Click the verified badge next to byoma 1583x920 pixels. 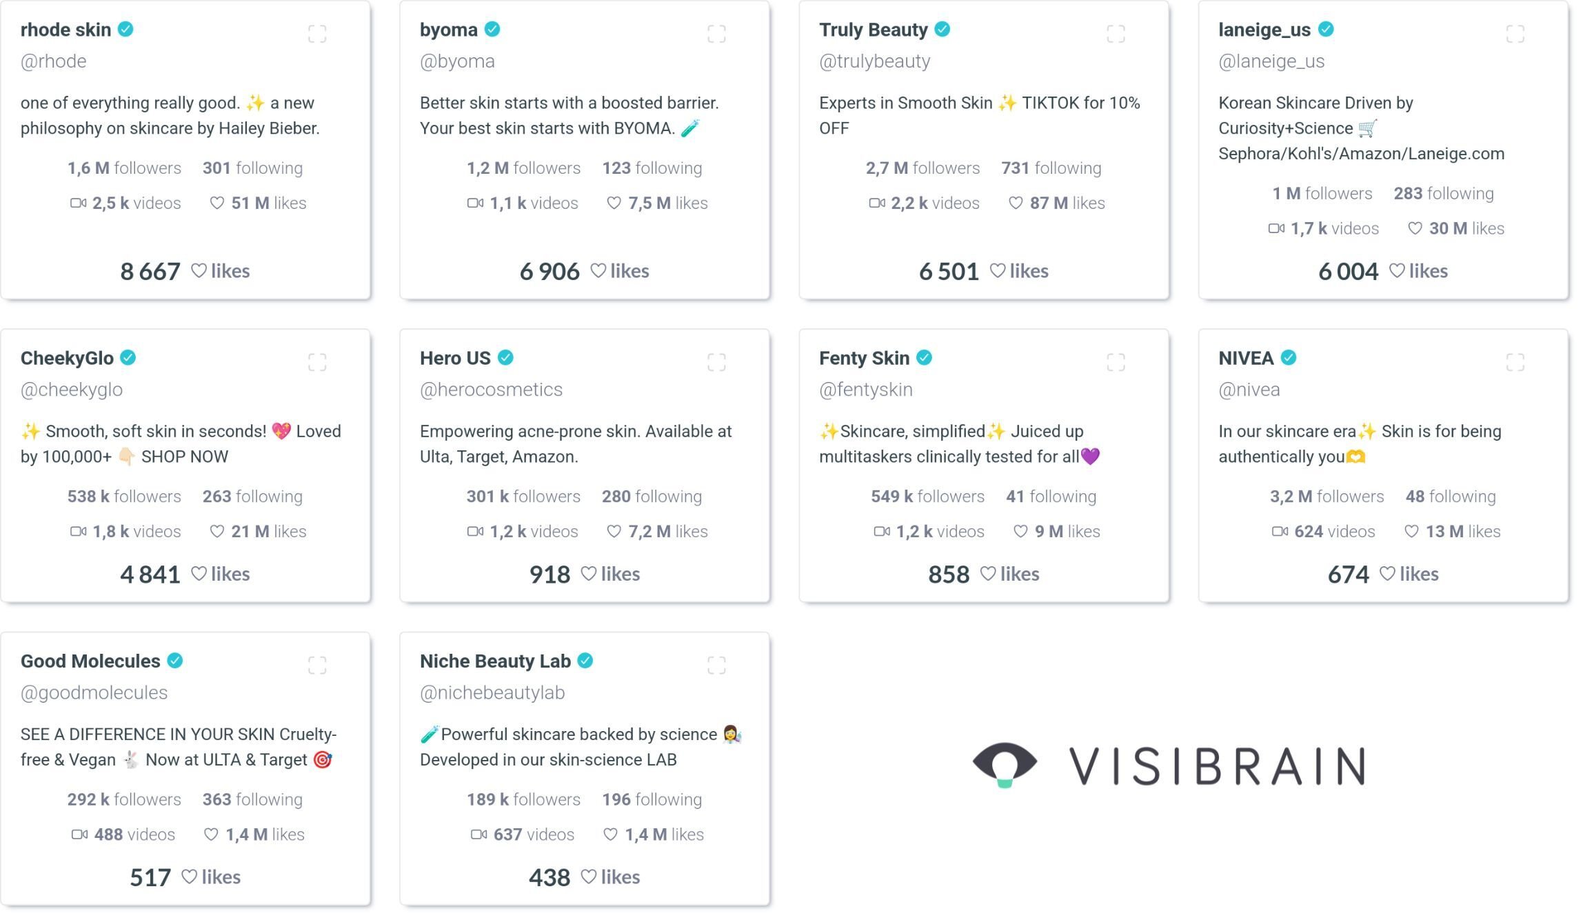pyautogui.click(x=492, y=30)
